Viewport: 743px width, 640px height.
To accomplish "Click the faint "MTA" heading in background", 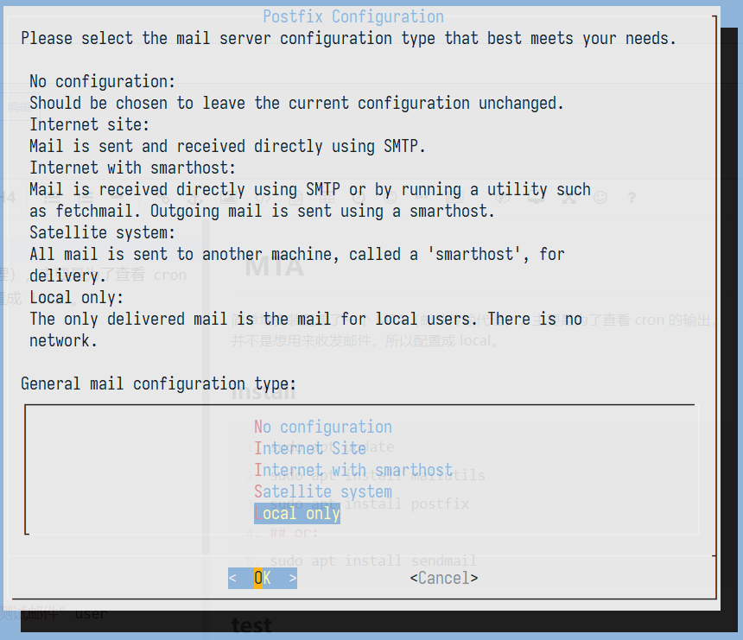I will 274,266.
